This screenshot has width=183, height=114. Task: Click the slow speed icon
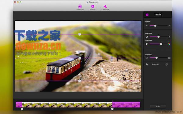pyautogui.click(x=147, y=26)
